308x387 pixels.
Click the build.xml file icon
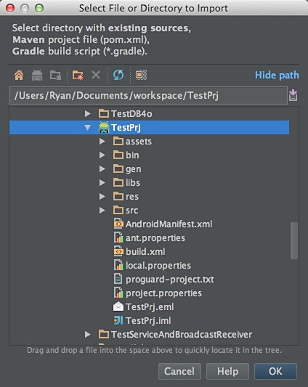[x=118, y=251]
